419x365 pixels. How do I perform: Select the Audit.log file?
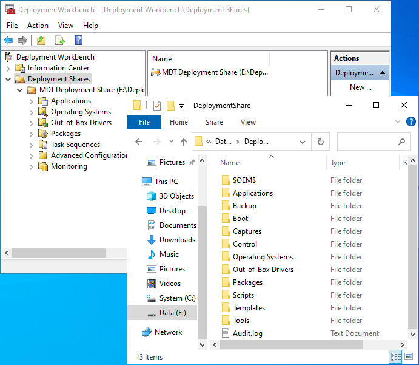(247, 333)
